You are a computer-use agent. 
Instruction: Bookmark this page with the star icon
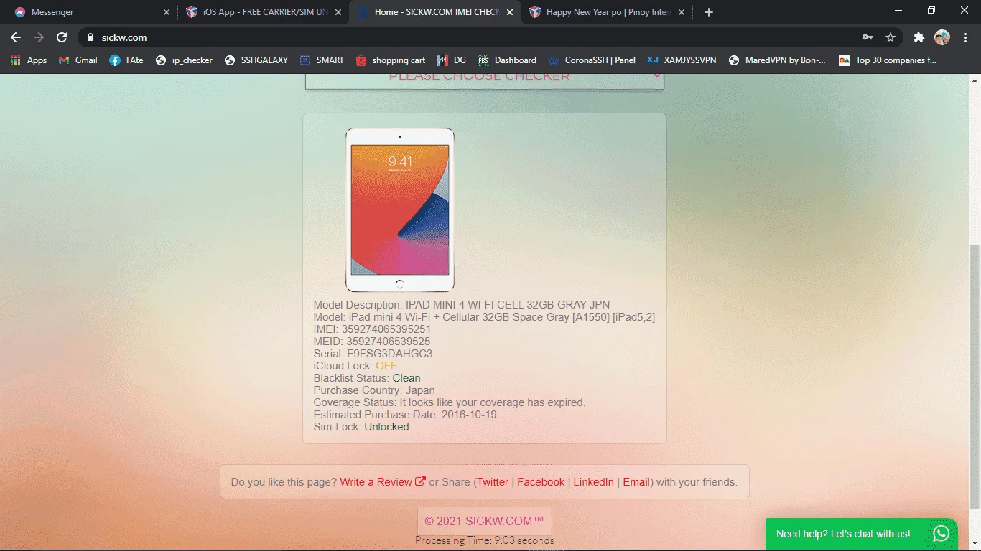pos(891,37)
